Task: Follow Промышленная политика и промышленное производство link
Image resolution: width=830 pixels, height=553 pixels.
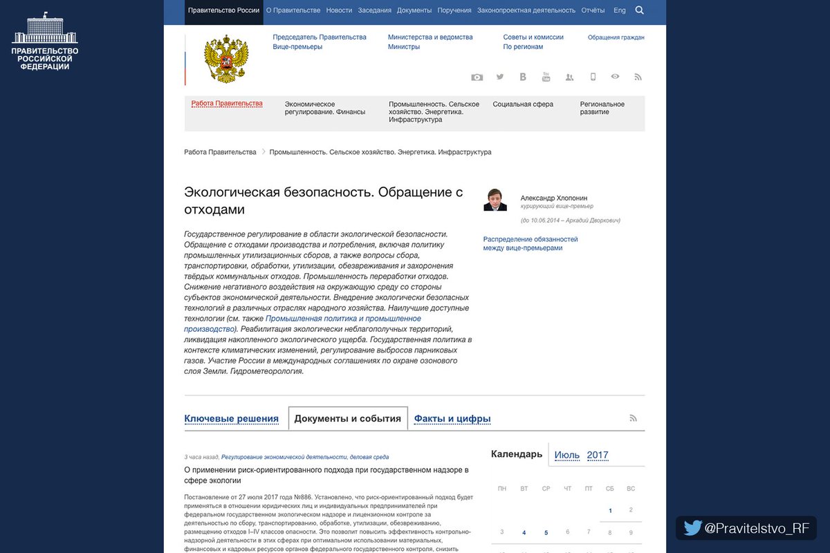Action: [x=302, y=324]
